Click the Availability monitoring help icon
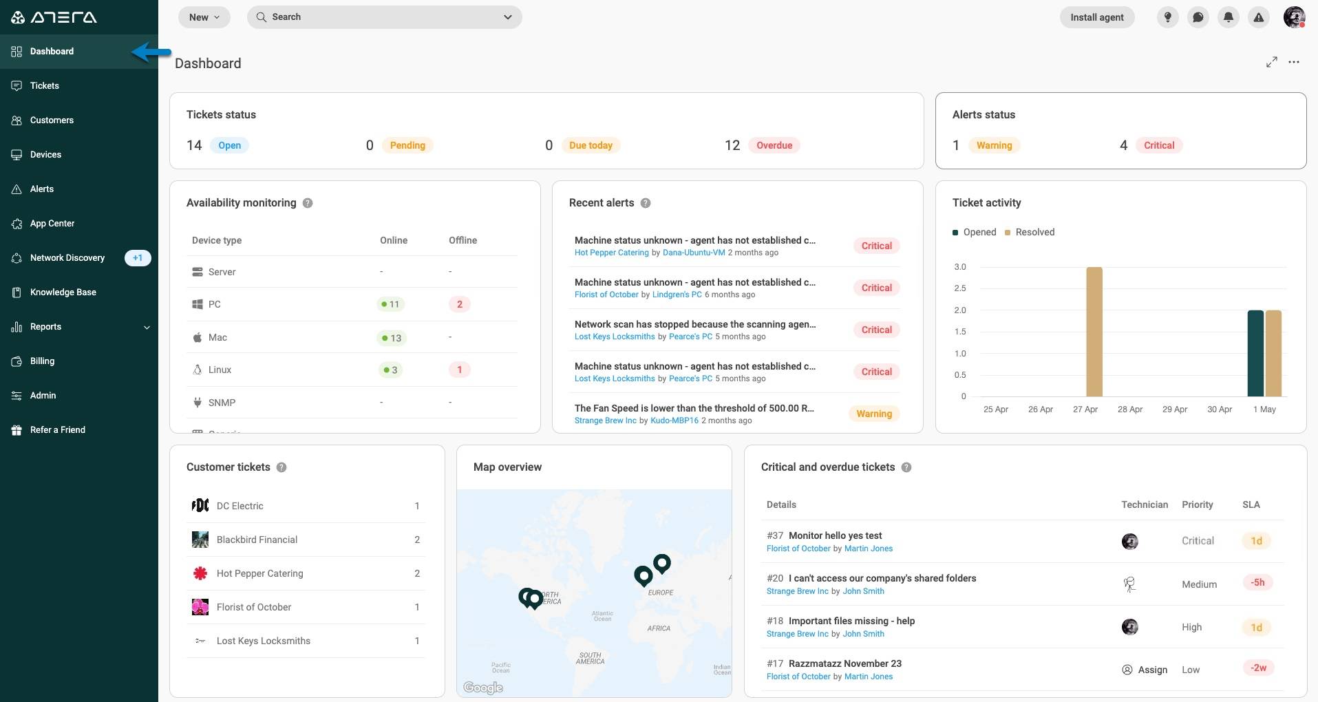The width and height of the screenshot is (1318, 702). [x=308, y=203]
